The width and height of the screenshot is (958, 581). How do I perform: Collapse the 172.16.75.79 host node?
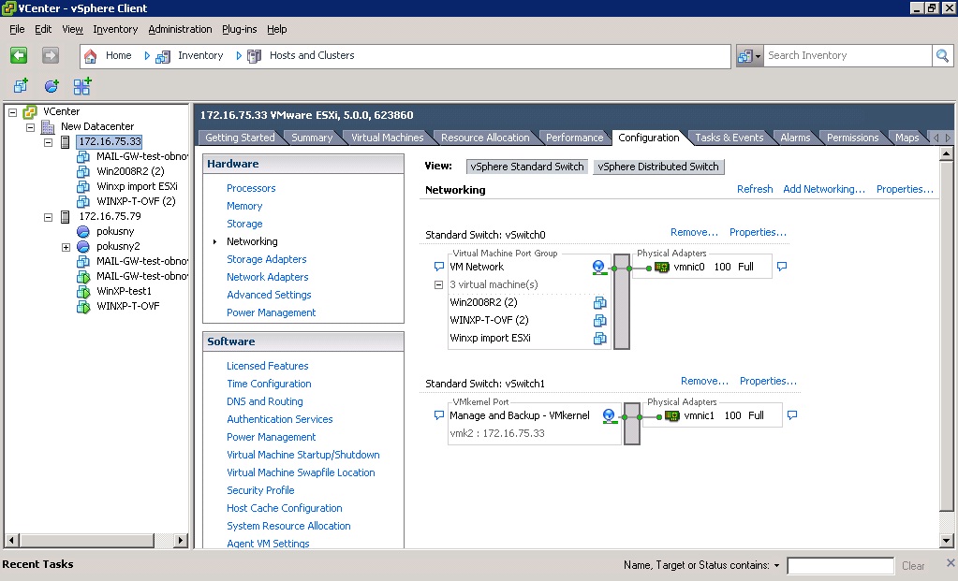(49, 217)
